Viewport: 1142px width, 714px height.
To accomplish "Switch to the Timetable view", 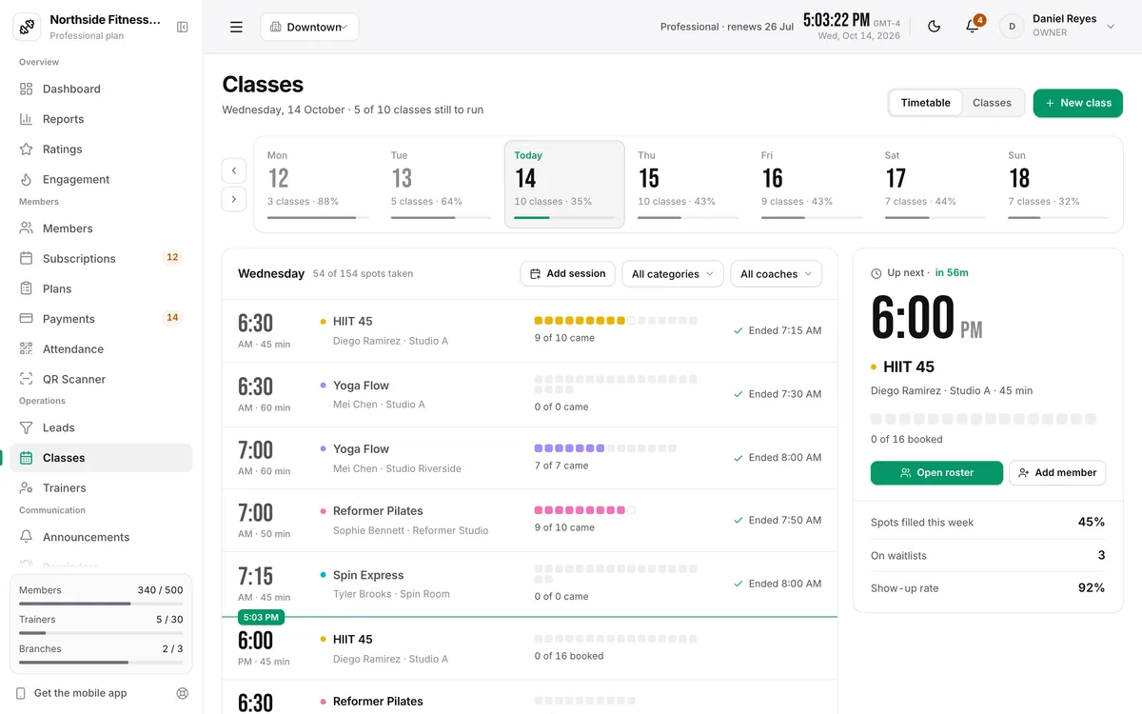I will pos(925,103).
